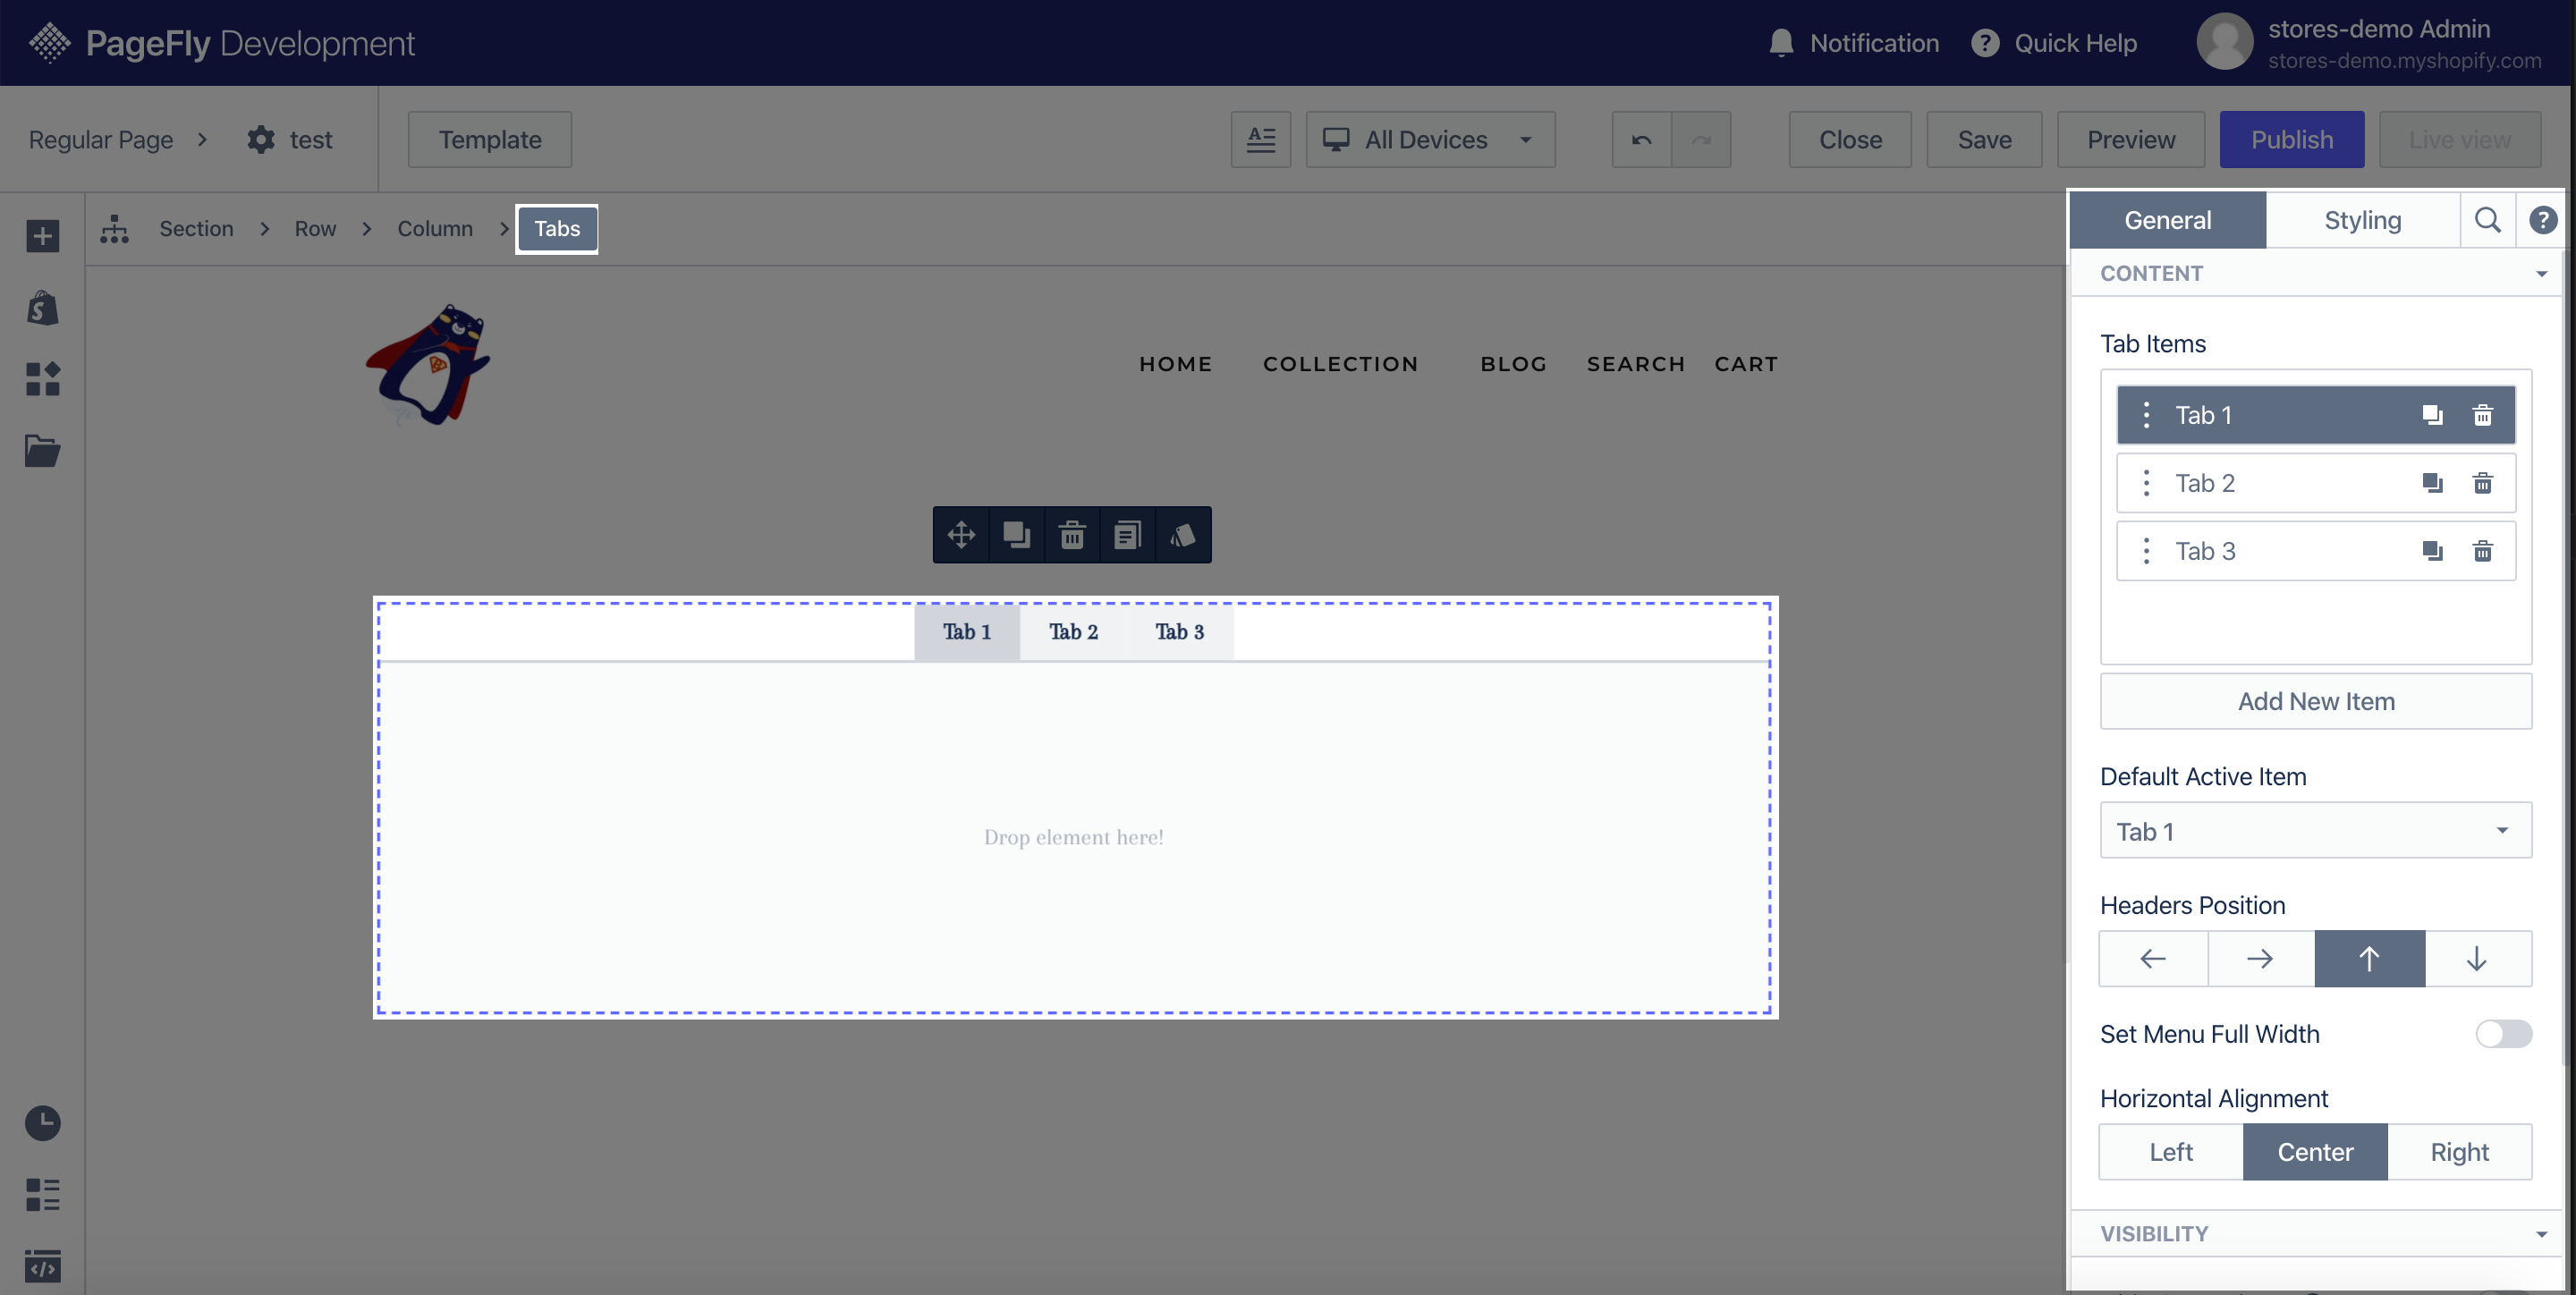Screen dimensions: 2576x1295
Task: Set headers position to right arrow
Action: (2260, 959)
